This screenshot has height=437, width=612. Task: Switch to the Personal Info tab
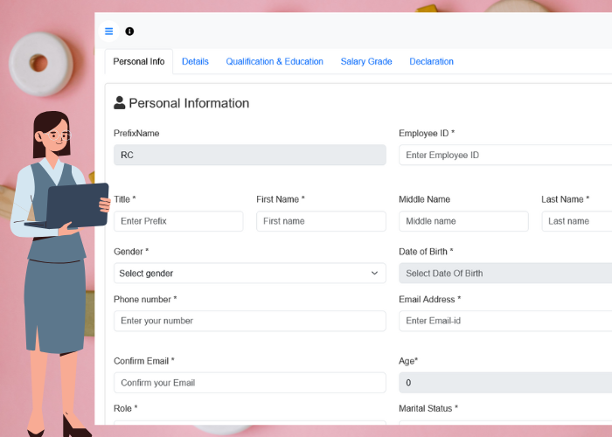138,62
